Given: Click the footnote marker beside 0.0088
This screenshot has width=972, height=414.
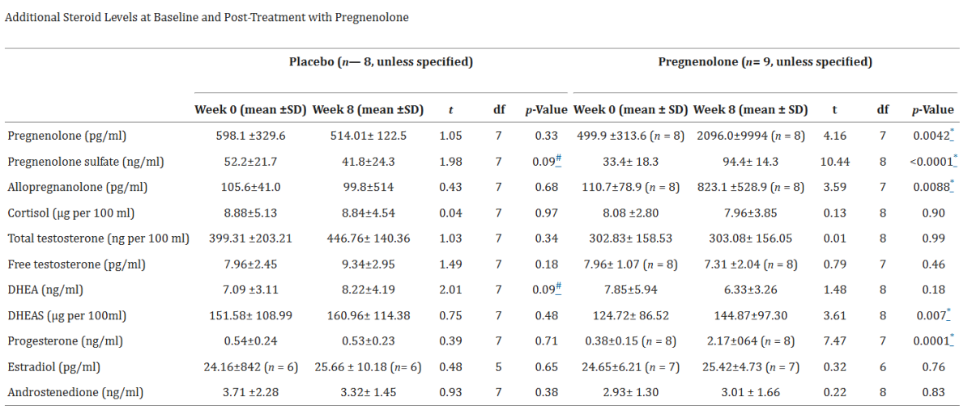Looking at the screenshot, I should (x=952, y=184).
